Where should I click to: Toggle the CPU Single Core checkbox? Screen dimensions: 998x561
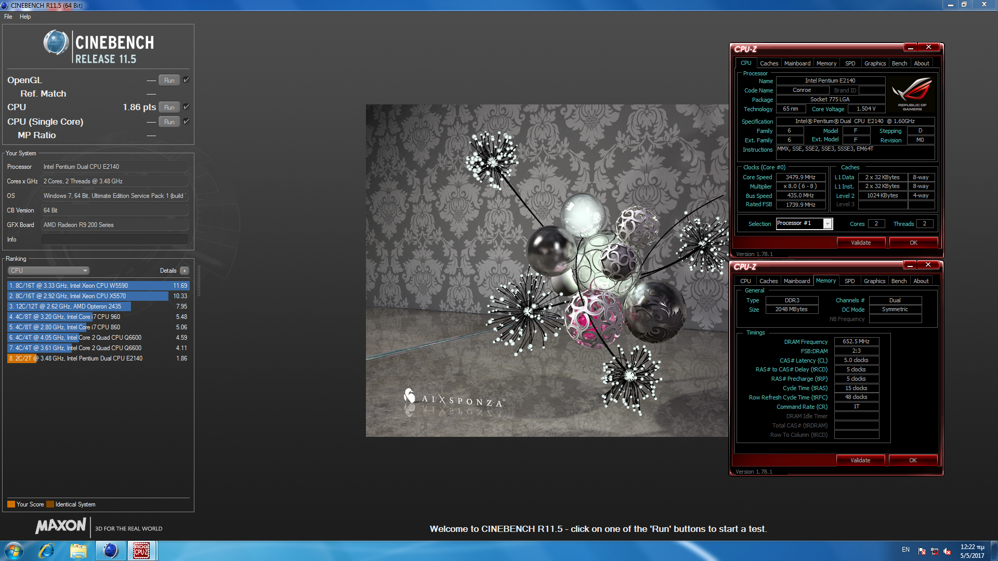click(x=186, y=122)
